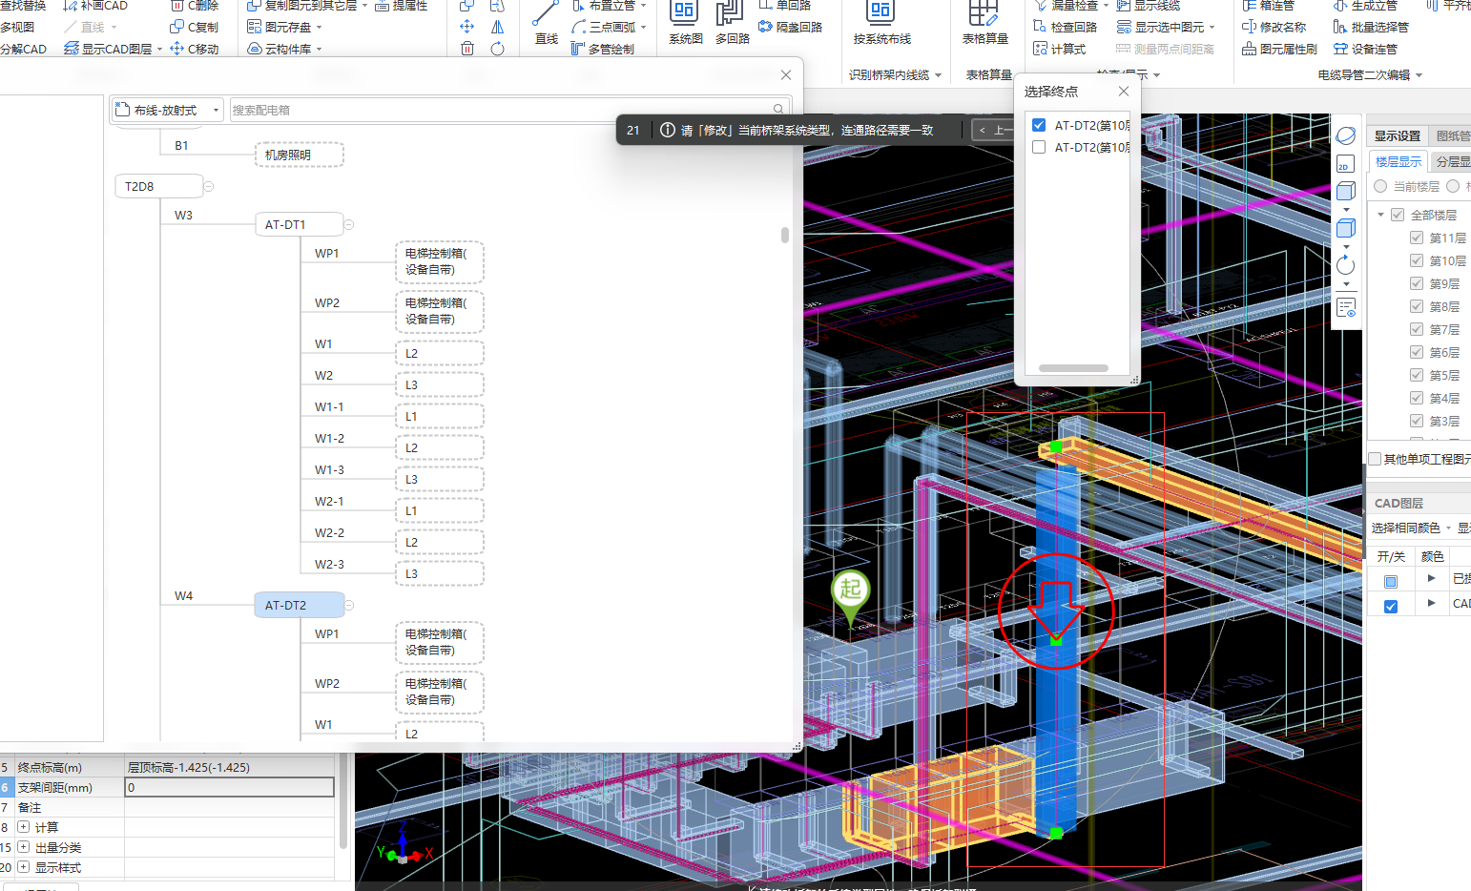Click the rotate icon in the toolbar
The height and width of the screenshot is (891, 1471).
tap(497, 49)
